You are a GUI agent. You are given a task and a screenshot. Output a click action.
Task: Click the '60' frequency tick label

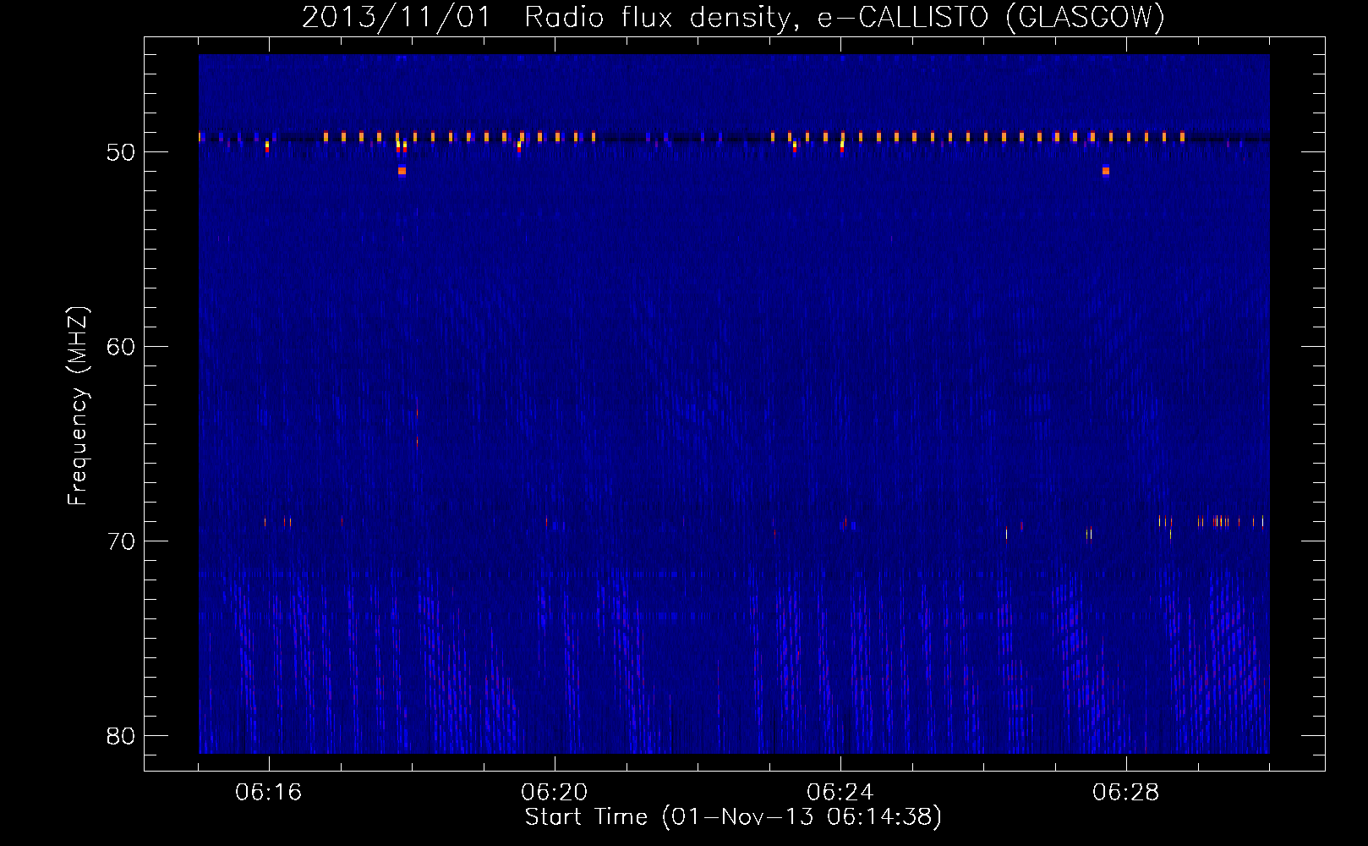[x=121, y=347]
